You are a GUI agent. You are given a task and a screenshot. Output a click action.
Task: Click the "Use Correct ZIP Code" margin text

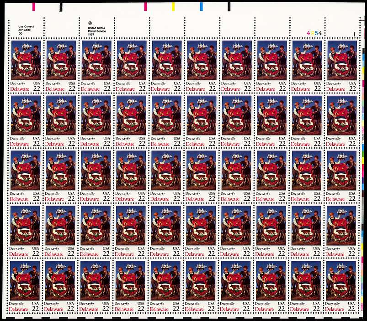[x=26, y=28]
